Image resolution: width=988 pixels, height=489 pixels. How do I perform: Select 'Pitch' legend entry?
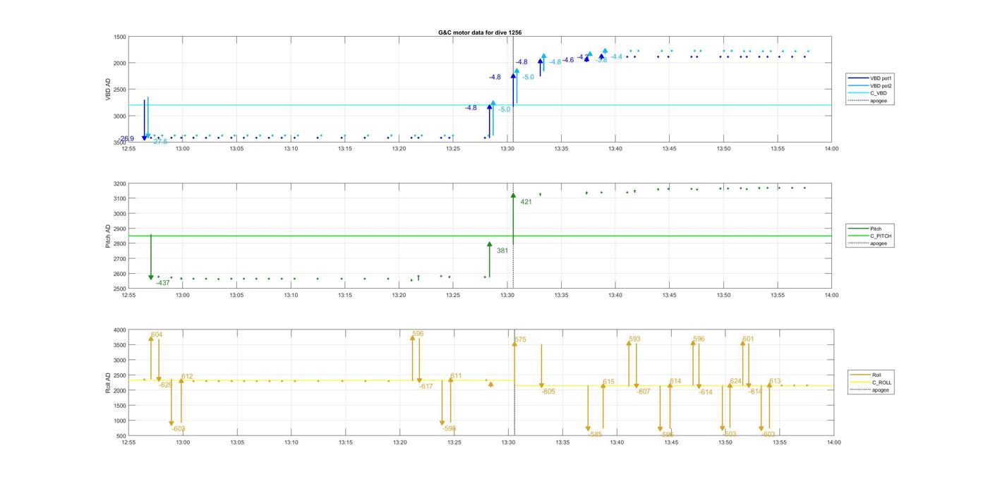click(x=876, y=229)
